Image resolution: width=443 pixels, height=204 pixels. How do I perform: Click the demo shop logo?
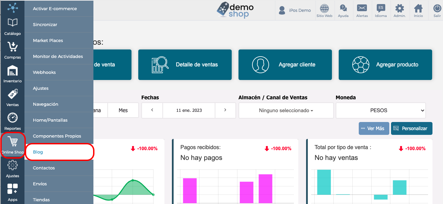[234, 10]
